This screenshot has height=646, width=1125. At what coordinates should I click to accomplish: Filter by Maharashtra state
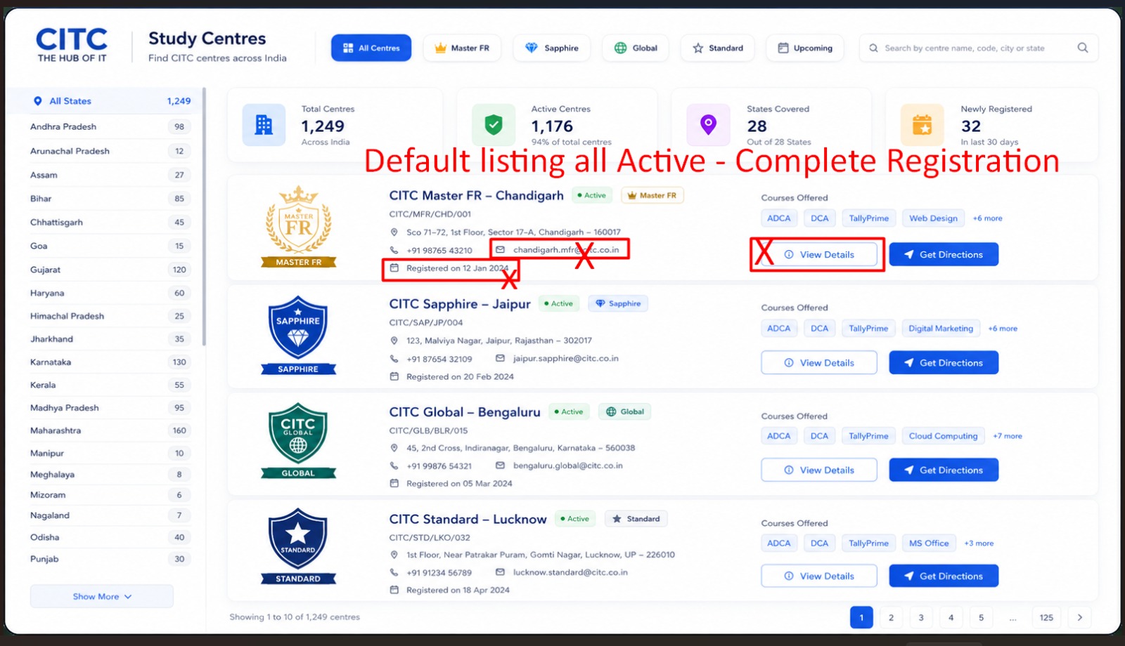click(110, 430)
